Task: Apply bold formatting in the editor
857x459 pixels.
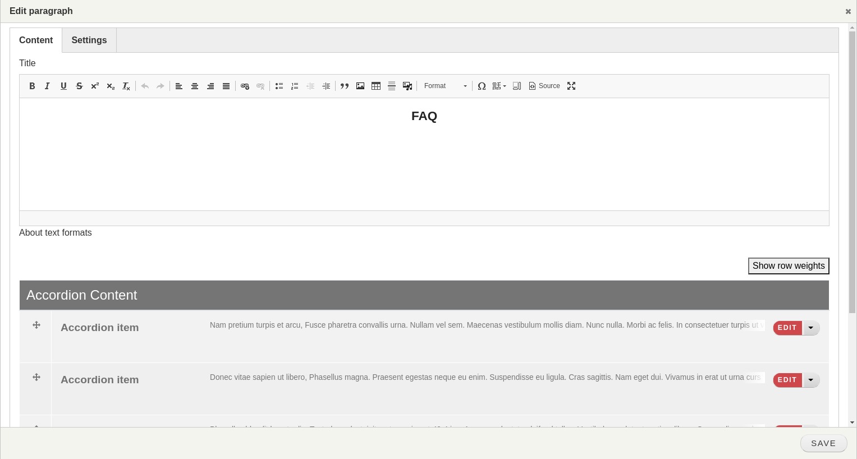Action: [32, 86]
